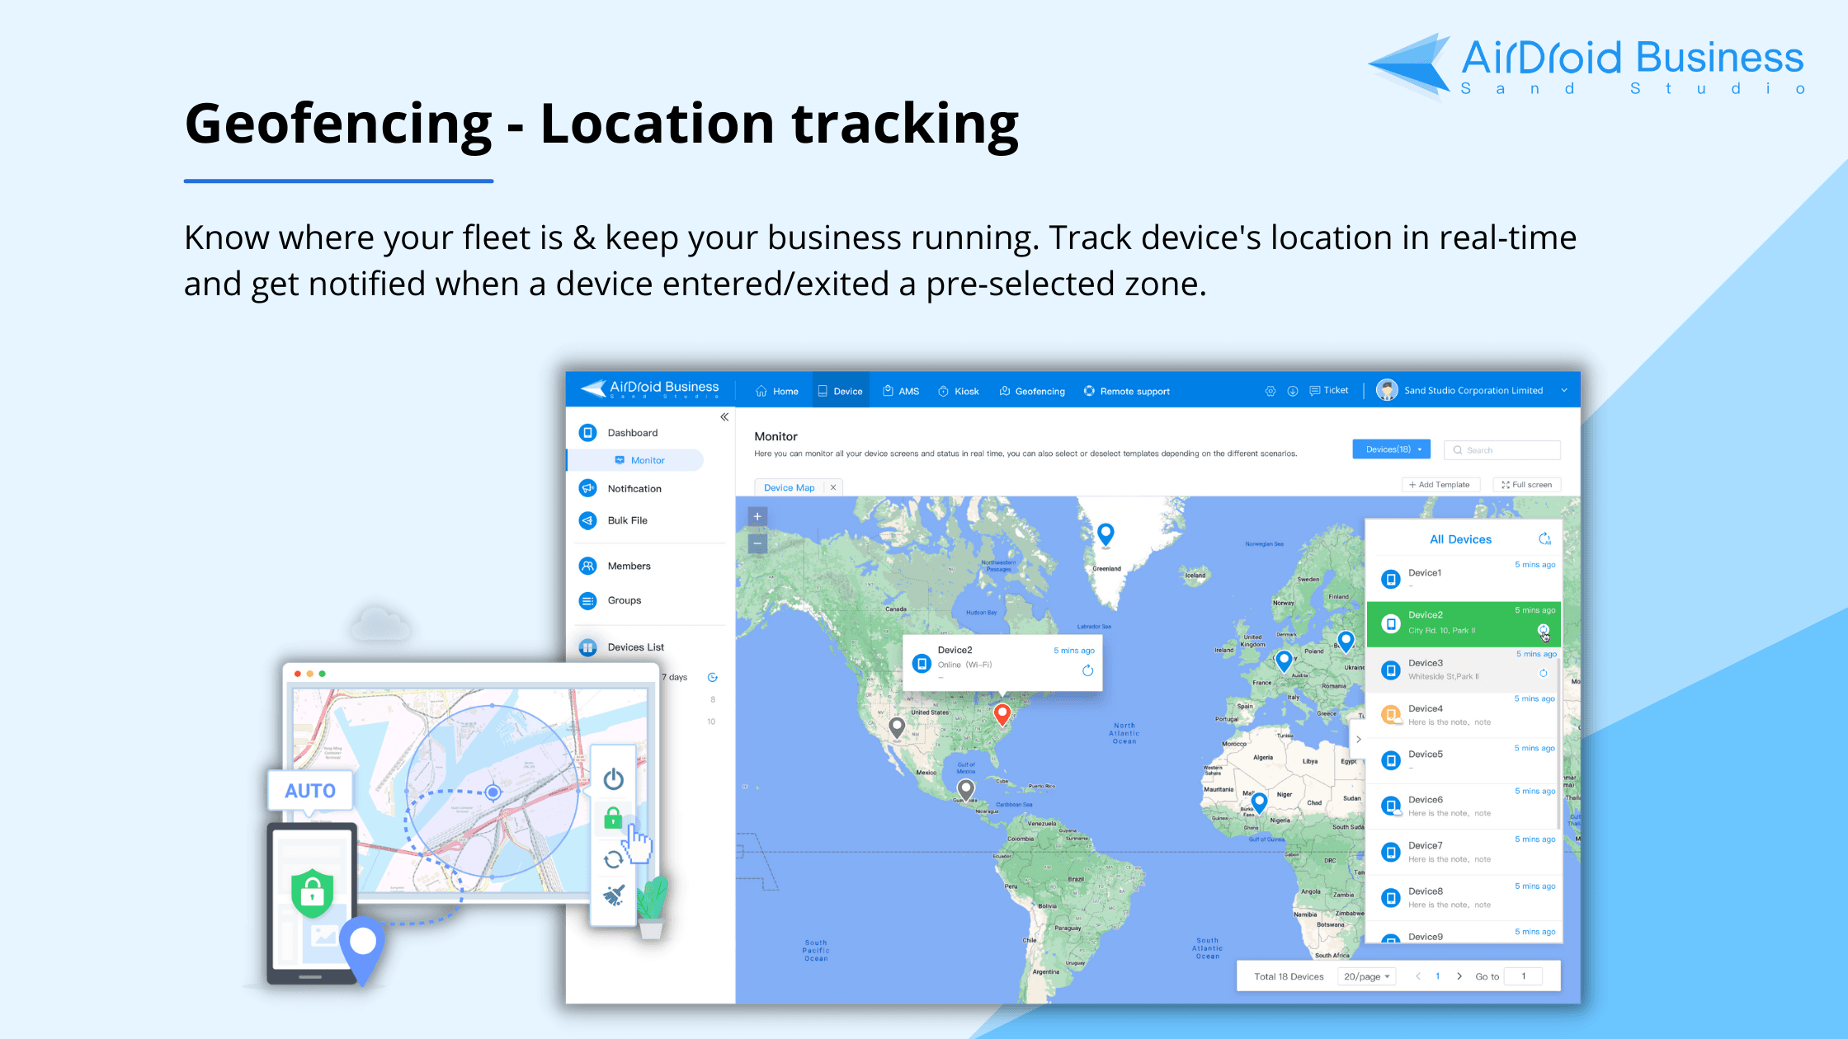Switch to the Kiosk tab

coord(959,391)
